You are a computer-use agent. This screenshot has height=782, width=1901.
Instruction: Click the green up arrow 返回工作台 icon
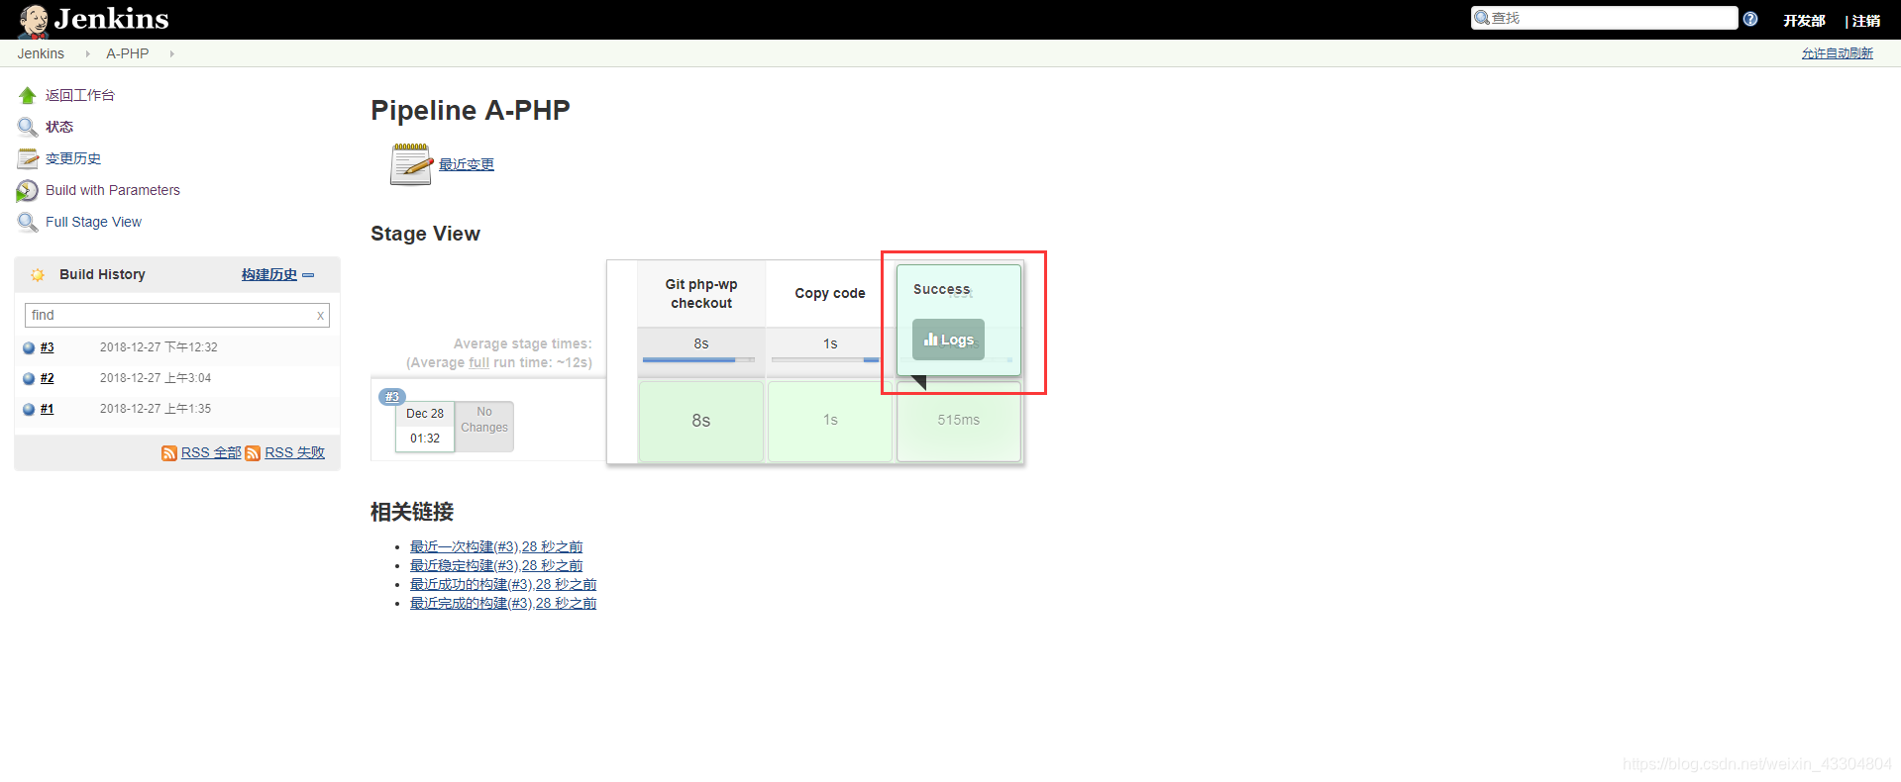click(28, 95)
